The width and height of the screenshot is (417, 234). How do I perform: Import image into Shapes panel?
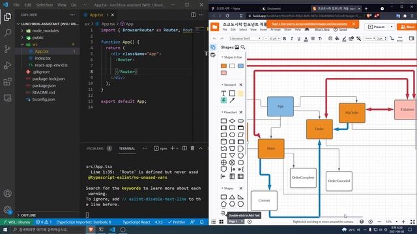tap(237, 47)
